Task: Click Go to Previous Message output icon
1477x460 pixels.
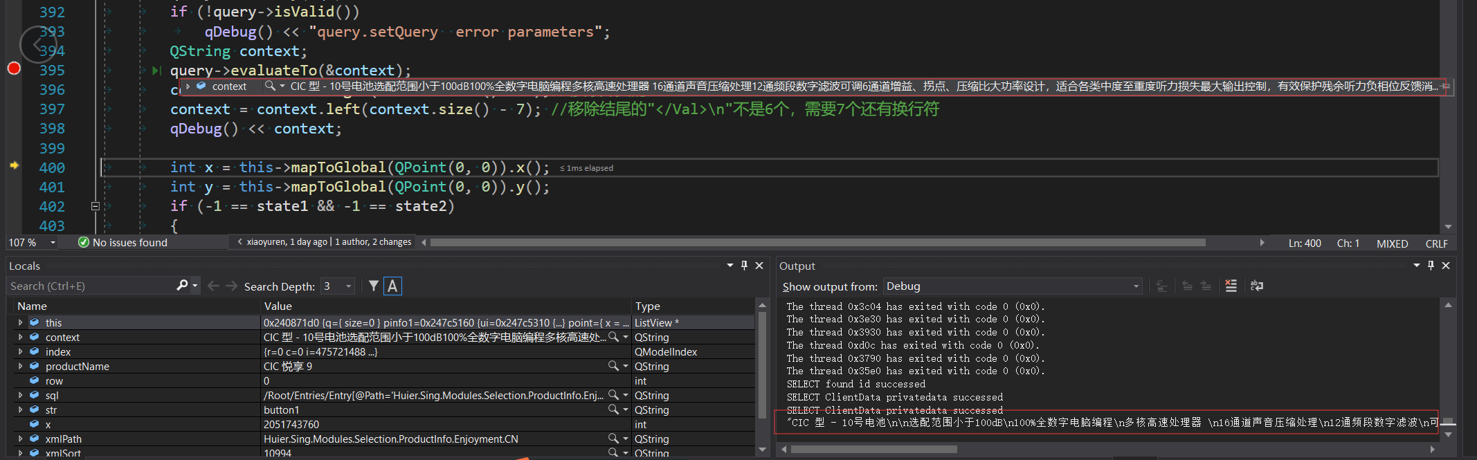Action: pyautogui.click(x=1187, y=286)
